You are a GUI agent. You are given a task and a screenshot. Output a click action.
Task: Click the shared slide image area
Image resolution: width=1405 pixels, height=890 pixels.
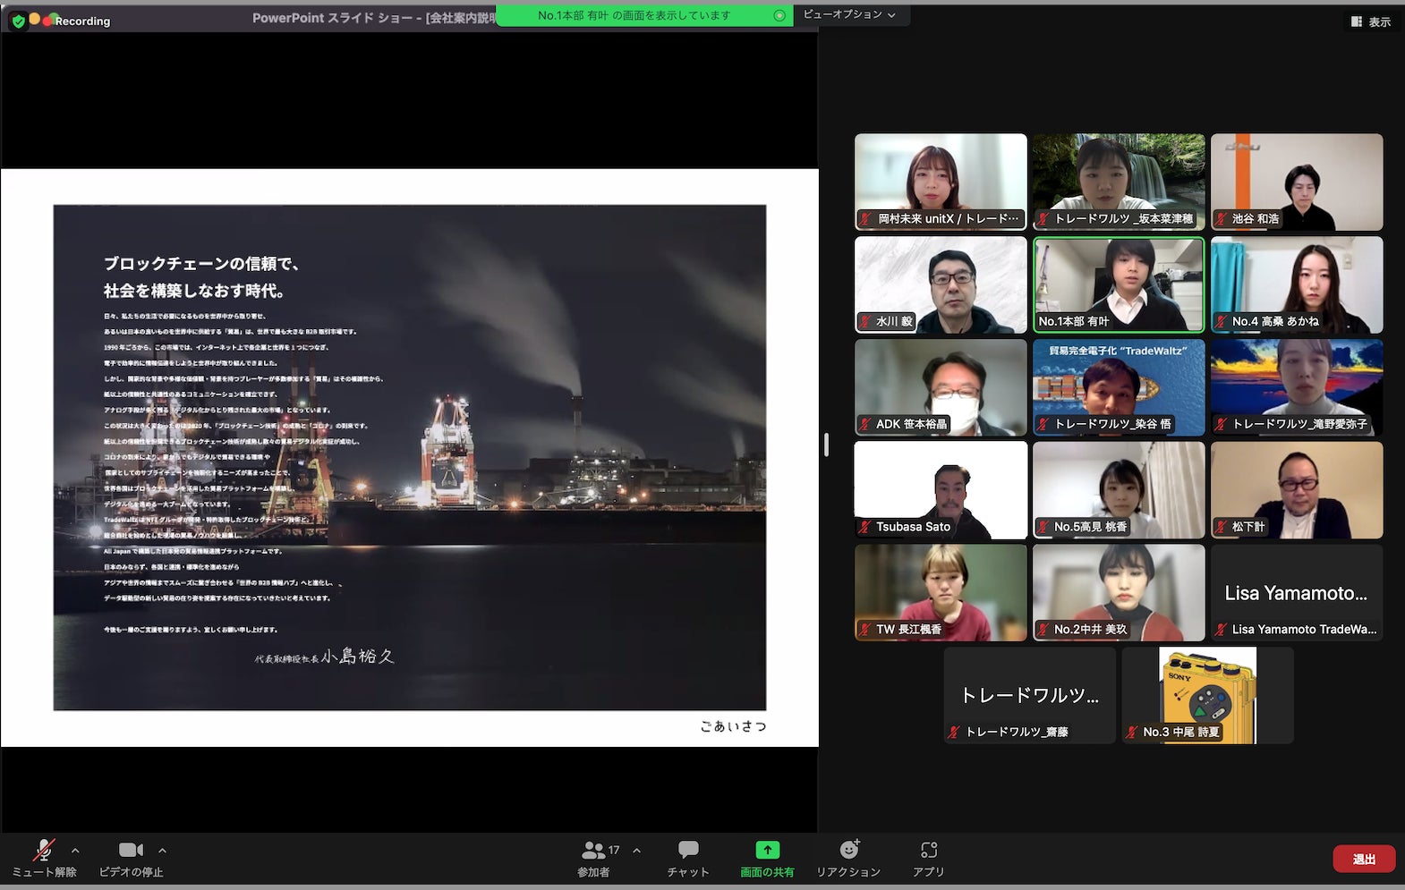pyautogui.click(x=409, y=457)
